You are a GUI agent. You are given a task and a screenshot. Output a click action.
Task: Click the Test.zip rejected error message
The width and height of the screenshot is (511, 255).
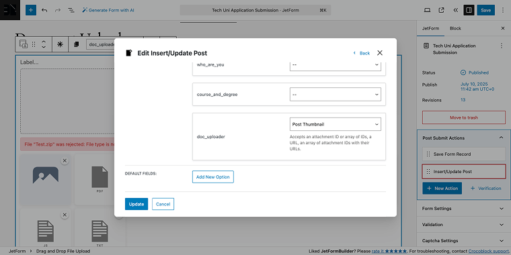(67, 144)
